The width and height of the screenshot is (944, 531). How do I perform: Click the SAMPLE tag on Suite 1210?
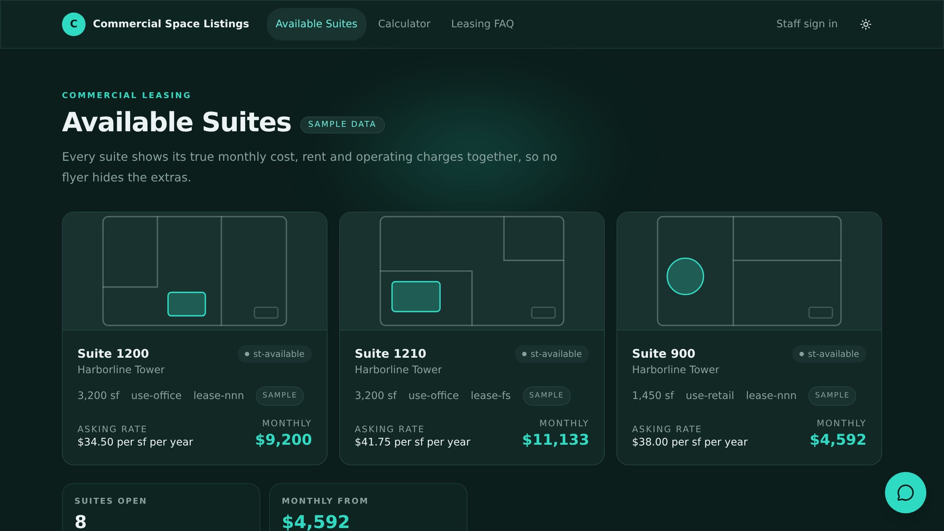(x=546, y=395)
